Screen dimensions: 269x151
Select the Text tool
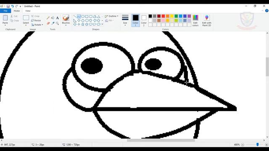[57, 18]
